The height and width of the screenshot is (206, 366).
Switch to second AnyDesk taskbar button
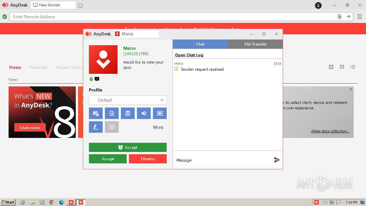(x=81, y=202)
